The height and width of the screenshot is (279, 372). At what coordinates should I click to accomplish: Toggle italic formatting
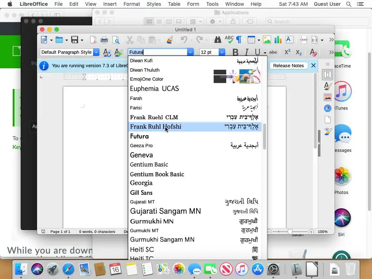coord(247,52)
